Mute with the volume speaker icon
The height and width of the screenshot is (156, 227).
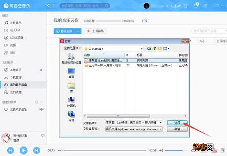(161, 151)
